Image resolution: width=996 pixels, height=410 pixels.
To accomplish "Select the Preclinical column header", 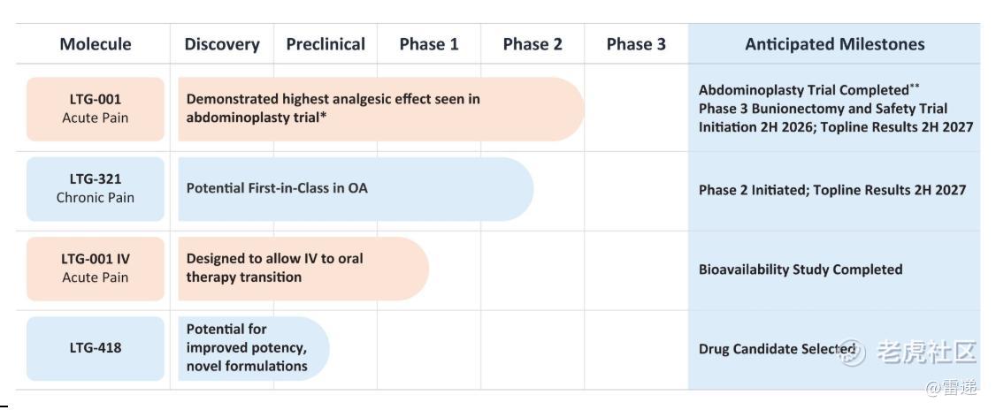I will (x=326, y=44).
